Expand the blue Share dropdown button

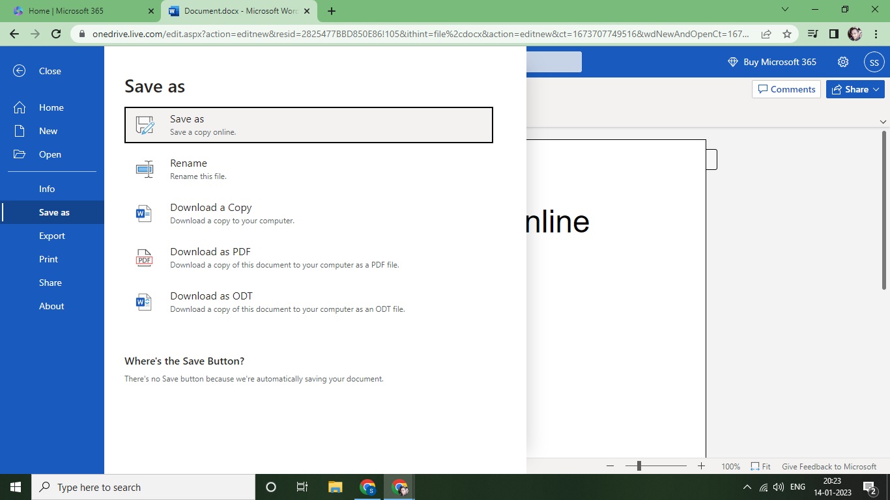pyautogui.click(x=855, y=89)
